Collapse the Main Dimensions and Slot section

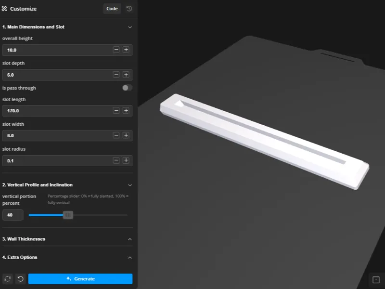tap(130, 27)
